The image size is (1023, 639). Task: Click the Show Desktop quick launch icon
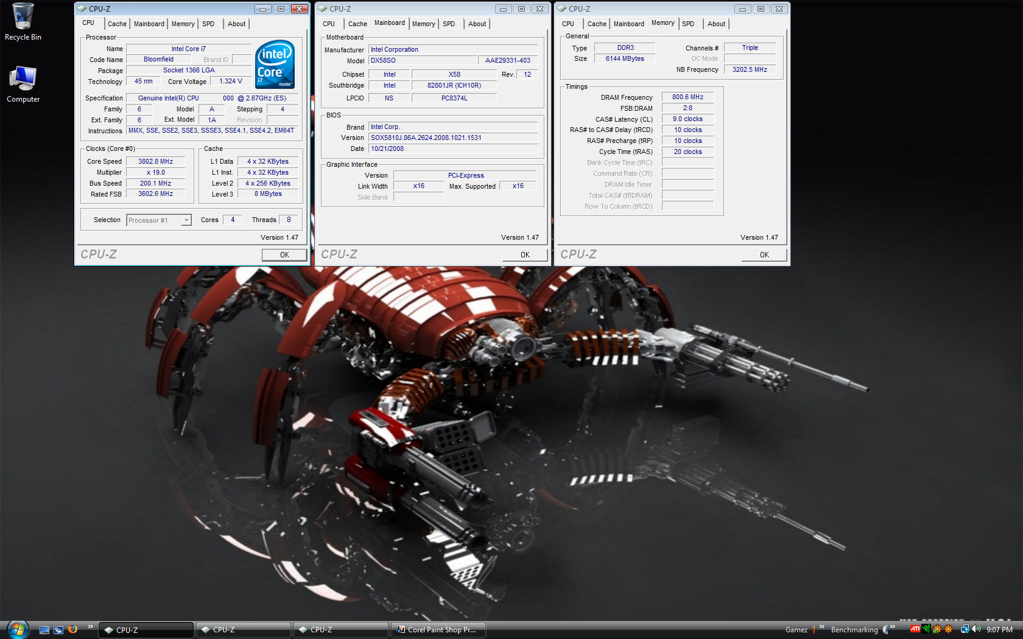44,630
